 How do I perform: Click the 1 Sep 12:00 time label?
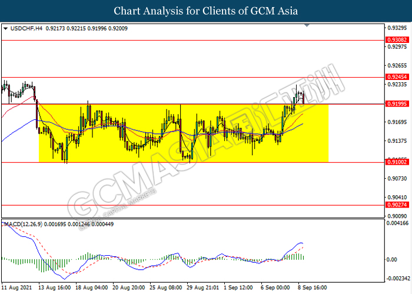click(x=238, y=288)
